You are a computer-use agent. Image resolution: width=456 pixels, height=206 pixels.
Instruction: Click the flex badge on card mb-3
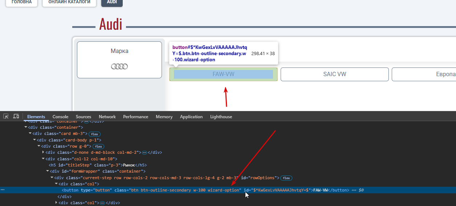click(x=95, y=134)
